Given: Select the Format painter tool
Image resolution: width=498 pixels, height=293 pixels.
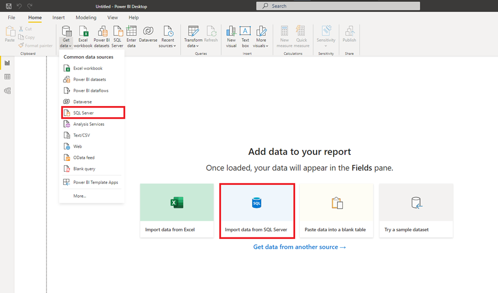Looking at the screenshot, I should click(x=35, y=46).
